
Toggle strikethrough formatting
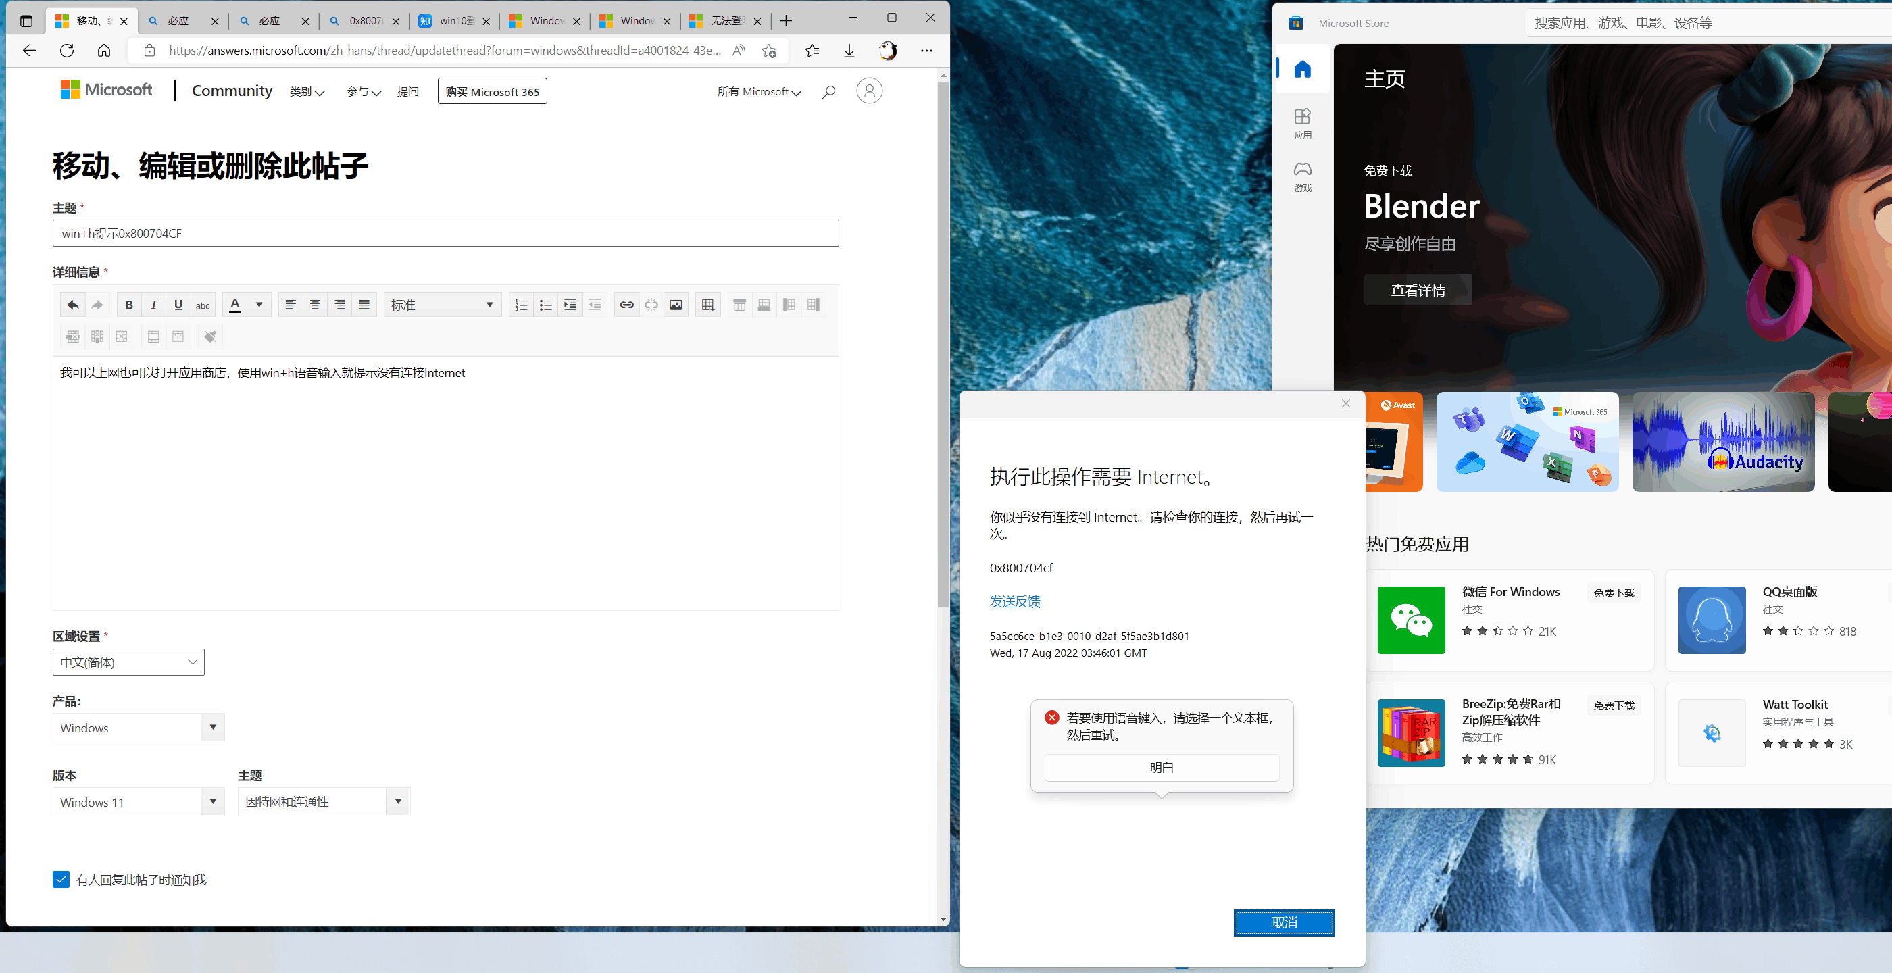(x=203, y=304)
